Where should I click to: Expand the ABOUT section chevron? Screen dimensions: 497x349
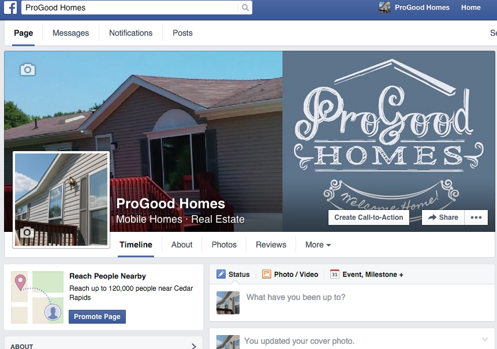tap(194, 346)
